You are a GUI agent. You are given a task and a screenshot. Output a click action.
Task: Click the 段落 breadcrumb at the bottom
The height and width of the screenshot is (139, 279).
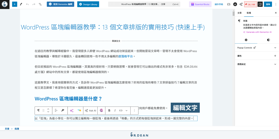click(17, 129)
